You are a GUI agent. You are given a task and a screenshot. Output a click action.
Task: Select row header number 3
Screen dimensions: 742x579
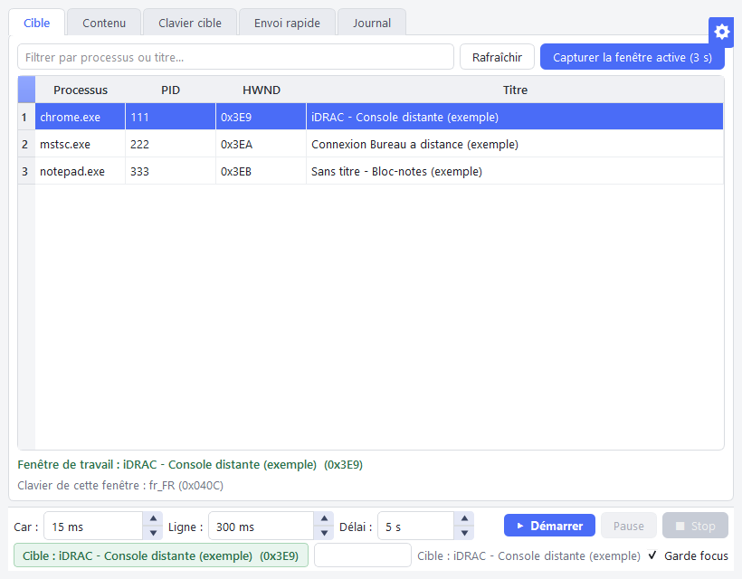click(x=26, y=171)
